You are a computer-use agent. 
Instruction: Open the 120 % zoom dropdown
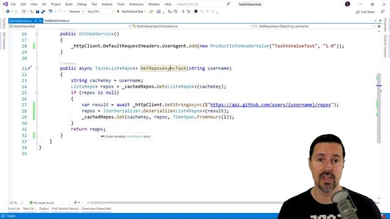pyautogui.click(x=16, y=203)
